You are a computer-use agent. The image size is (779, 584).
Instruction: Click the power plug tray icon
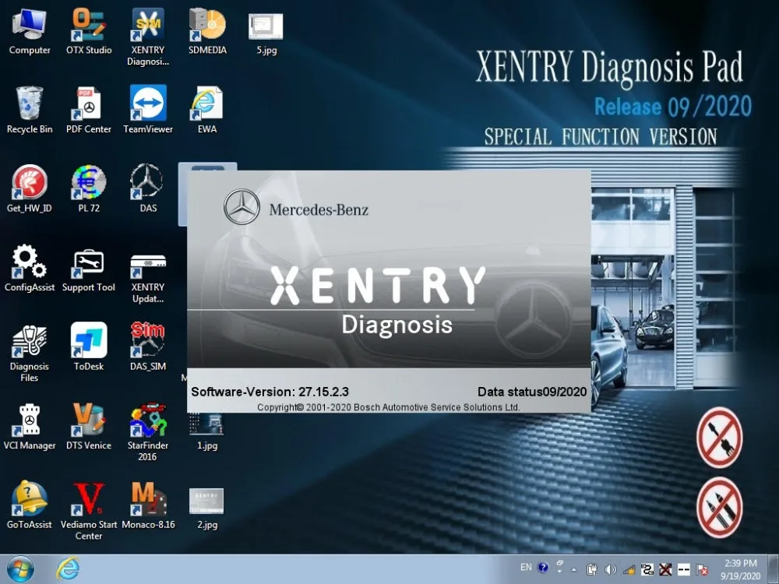592,570
